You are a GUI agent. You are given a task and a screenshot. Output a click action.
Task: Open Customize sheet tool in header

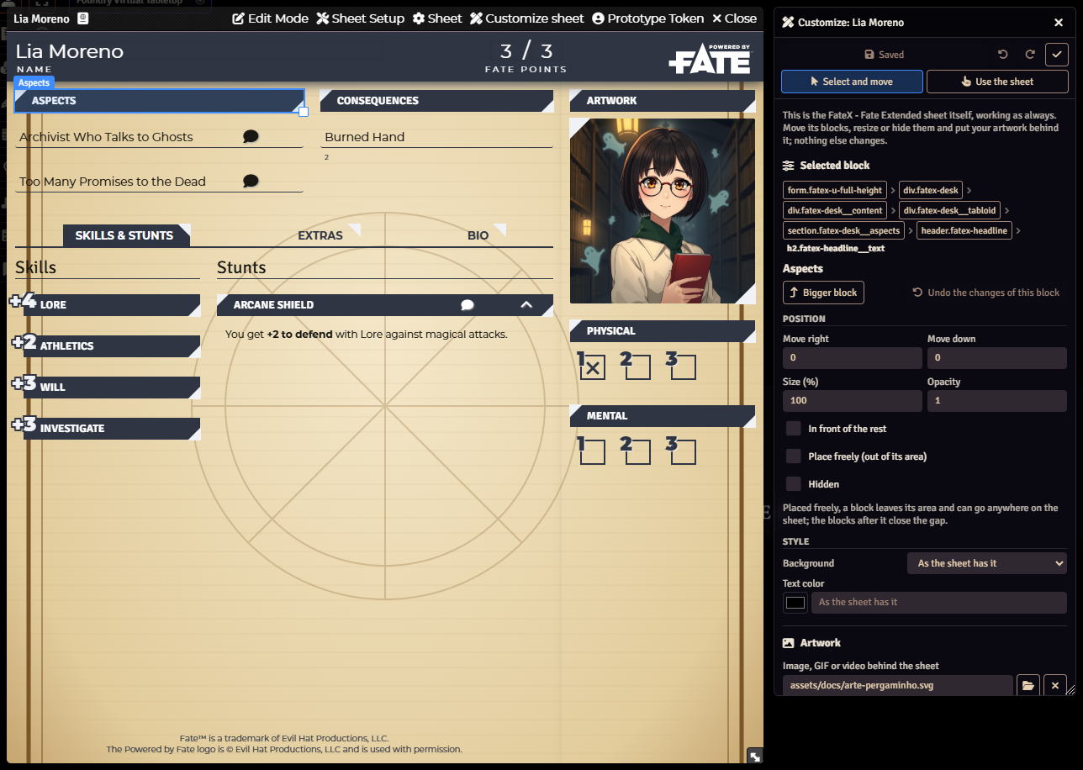(527, 18)
